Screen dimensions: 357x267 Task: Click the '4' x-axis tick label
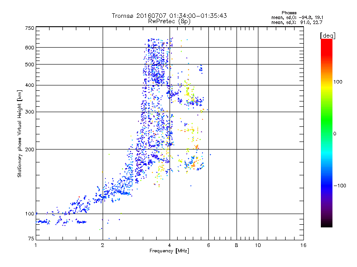[x=170, y=245]
